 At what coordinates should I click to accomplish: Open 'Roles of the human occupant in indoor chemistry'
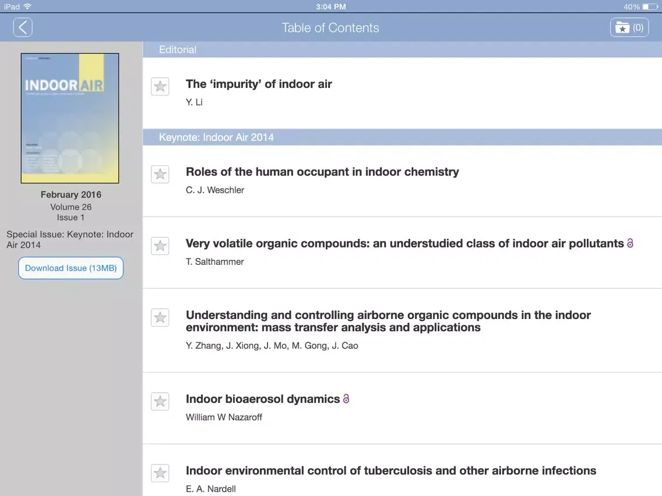pos(322,172)
